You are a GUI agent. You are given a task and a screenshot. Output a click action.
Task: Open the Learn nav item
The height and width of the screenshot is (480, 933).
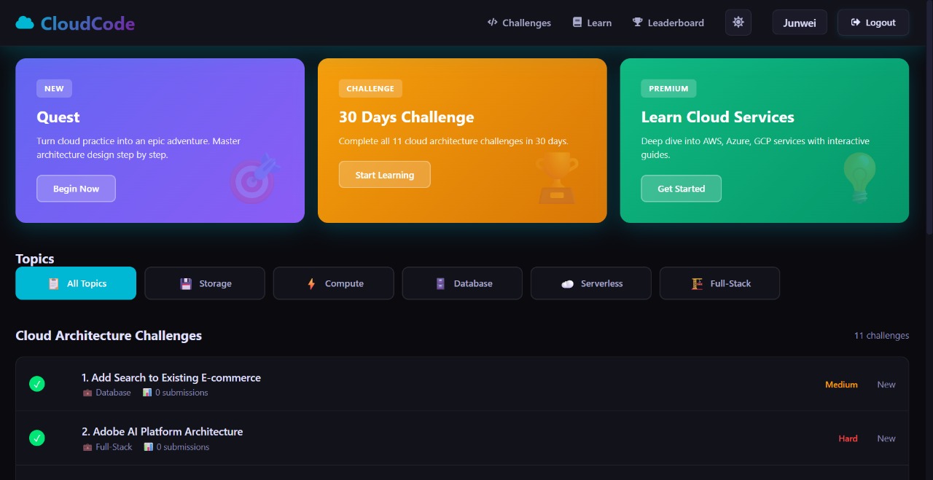click(x=592, y=23)
